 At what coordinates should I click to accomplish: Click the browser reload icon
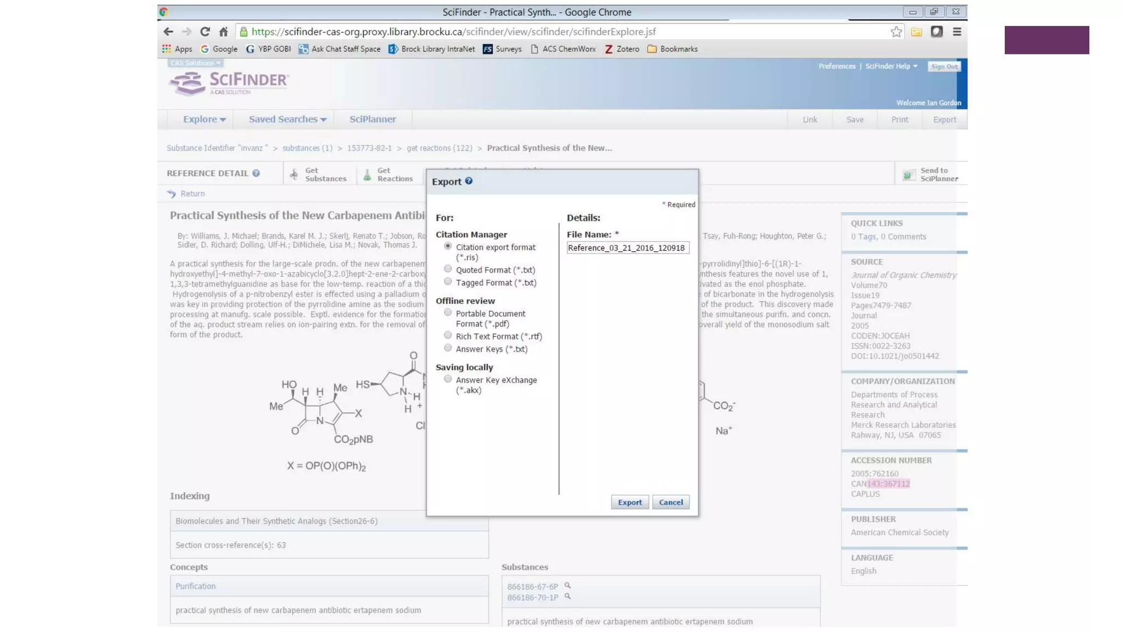205,32
